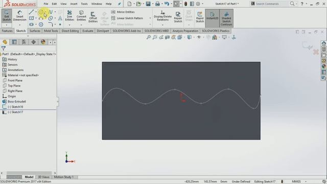
Task: Pin the menu bar with the pushpin
Action: pyautogui.click(x=119, y=4)
